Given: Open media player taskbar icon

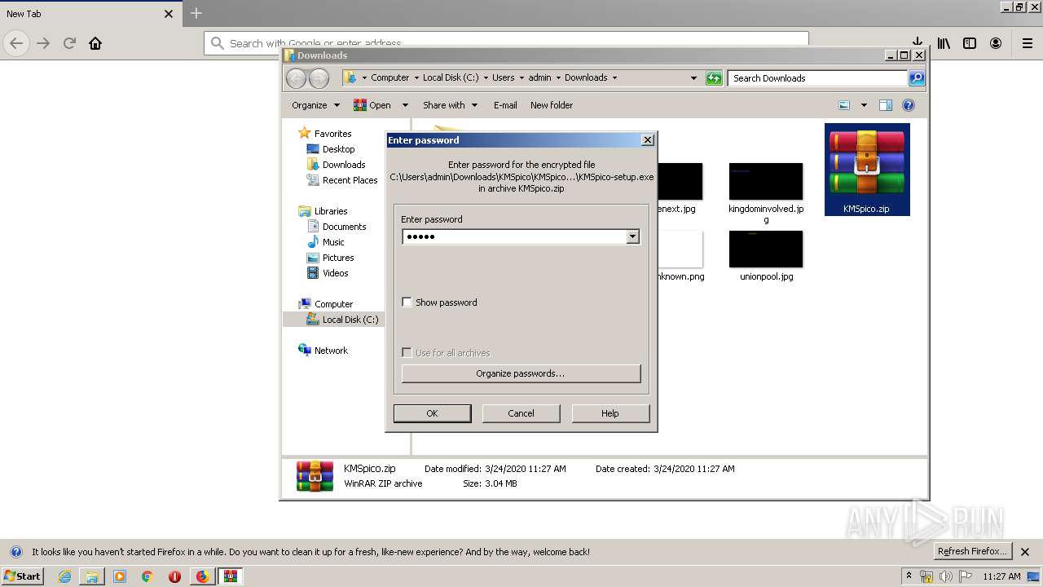Looking at the screenshot, I should 120,576.
